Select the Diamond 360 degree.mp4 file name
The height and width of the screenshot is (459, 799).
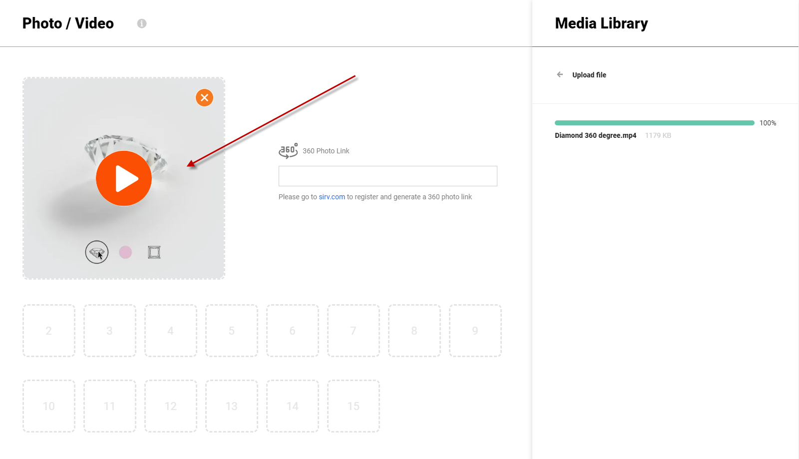(x=596, y=135)
